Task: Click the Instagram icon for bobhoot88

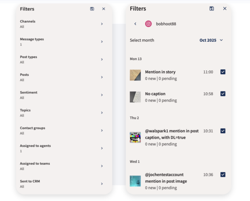Action: (x=148, y=24)
